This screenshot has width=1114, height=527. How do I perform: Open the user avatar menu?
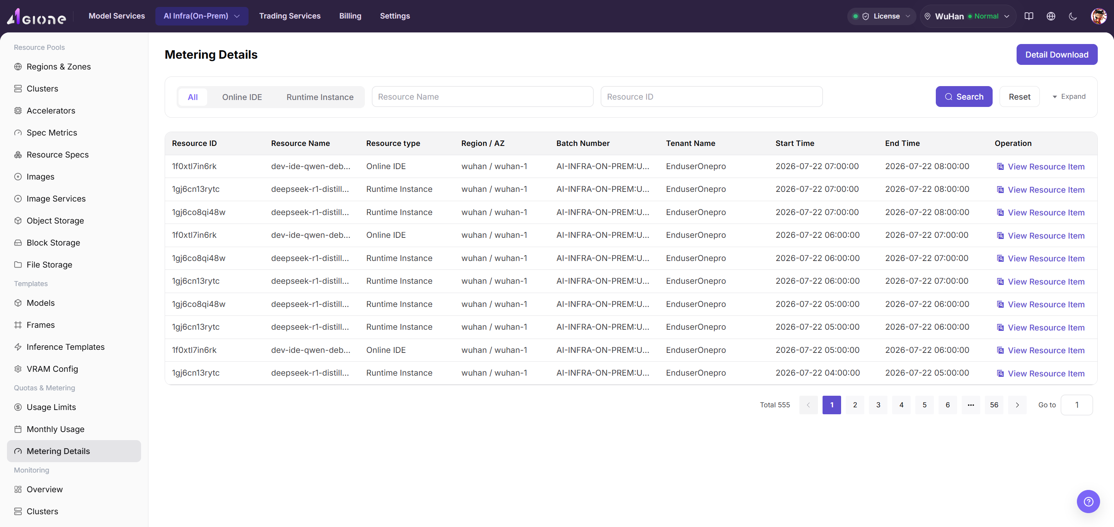1098,16
